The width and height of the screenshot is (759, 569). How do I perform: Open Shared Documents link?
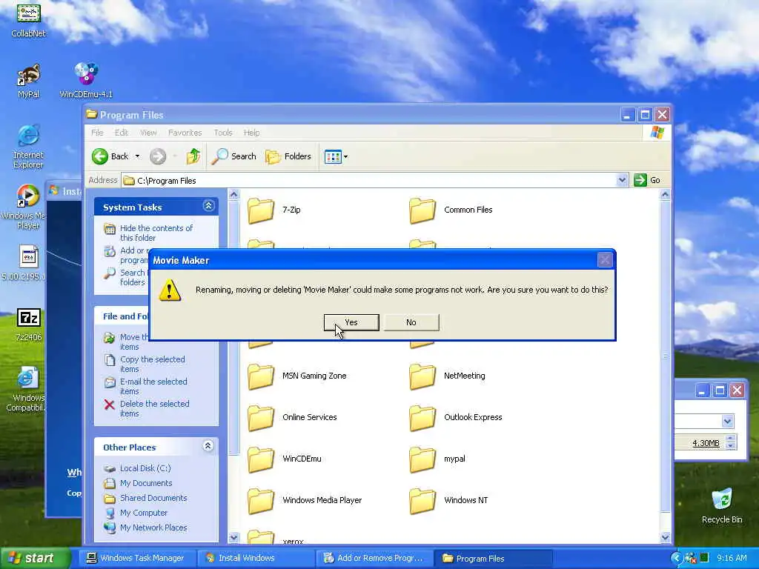[153, 498]
